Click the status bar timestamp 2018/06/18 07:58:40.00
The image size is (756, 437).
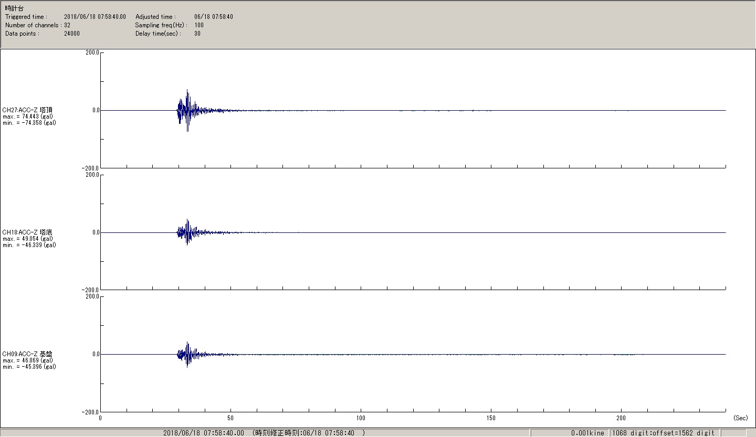[x=204, y=433]
